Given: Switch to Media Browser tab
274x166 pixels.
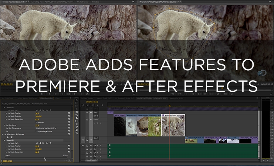Looking at the screenshot, I should pos(83,2).
